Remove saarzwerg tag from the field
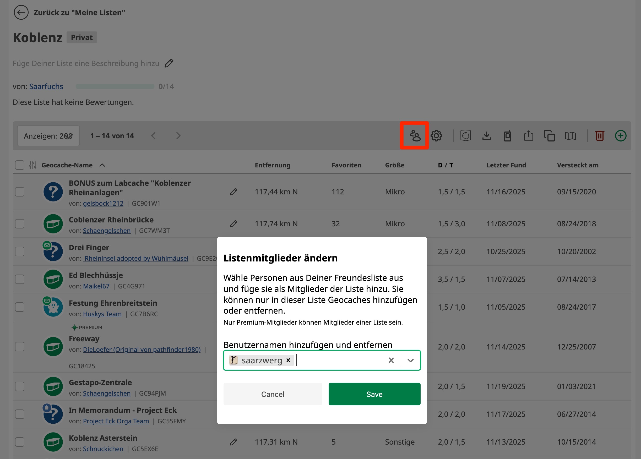The image size is (641, 459). tap(288, 360)
